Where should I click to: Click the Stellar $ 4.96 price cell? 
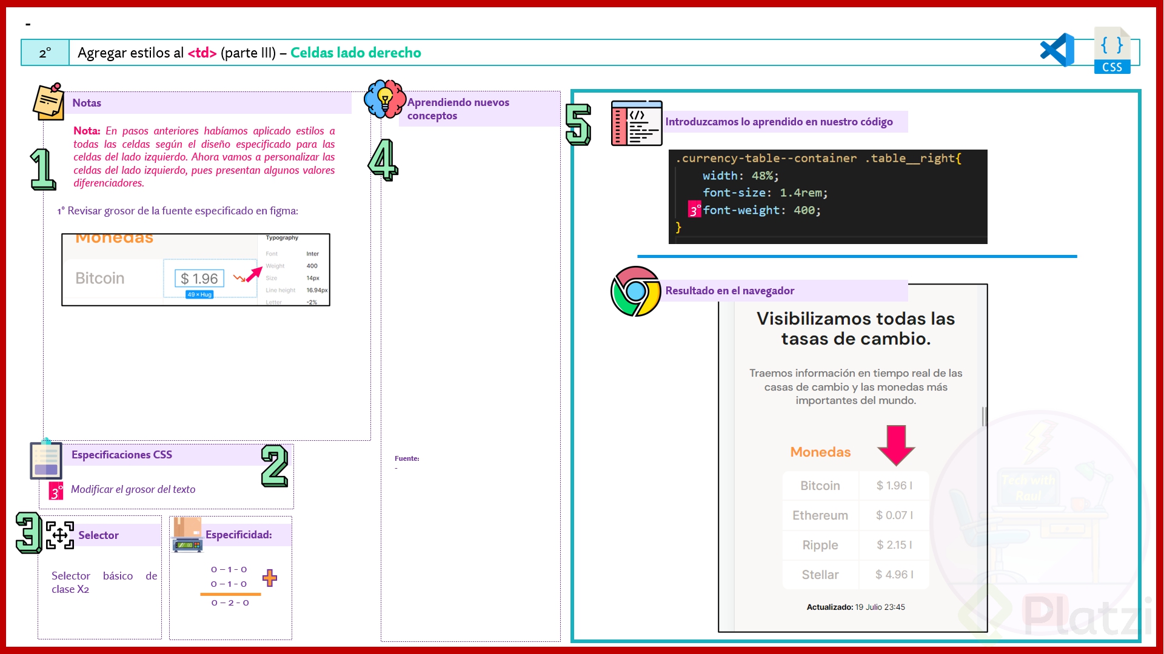894,575
